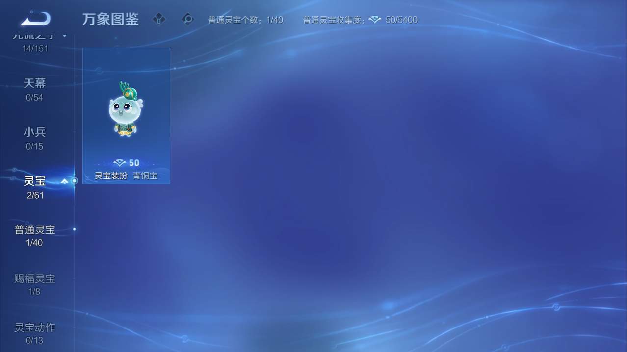Click the 普通灵宝收集度 label text
This screenshot has height=352, width=627.
click(x=333, y=20)
